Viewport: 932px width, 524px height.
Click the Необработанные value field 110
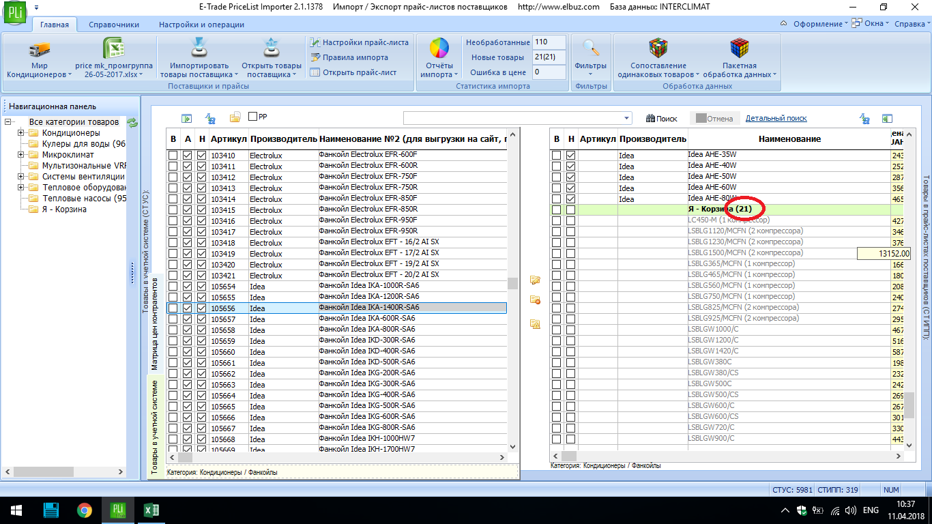pyautogui.click(x=549, y=42)
